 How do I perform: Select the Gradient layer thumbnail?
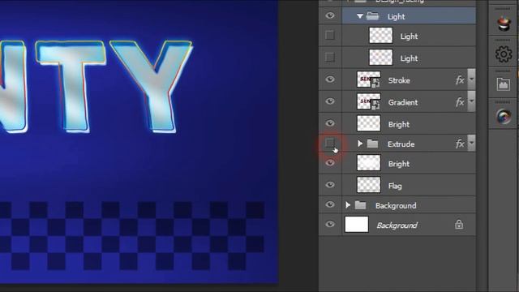click(x=369, y=101)
